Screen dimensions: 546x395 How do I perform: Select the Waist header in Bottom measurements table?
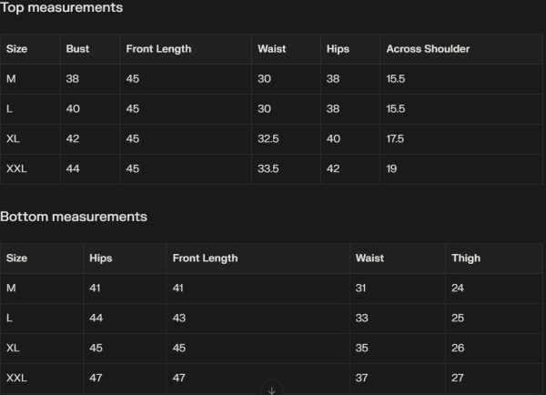click(369, 258)
